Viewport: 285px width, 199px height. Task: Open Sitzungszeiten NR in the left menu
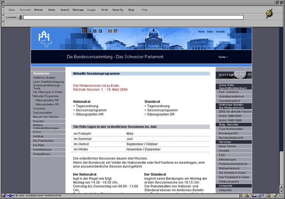(47, 100)
